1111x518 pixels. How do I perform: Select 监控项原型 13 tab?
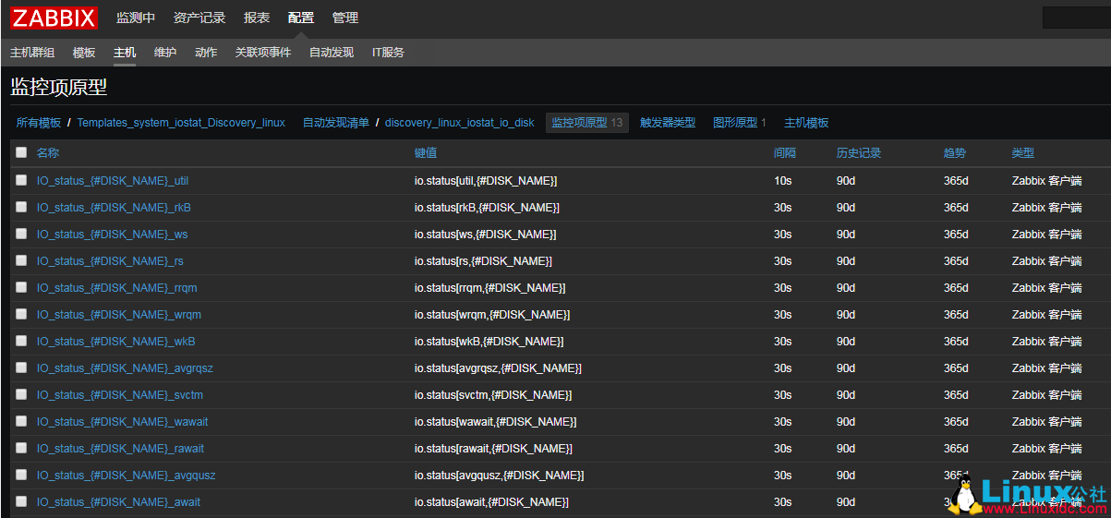pyautogui.click(x=587, y=123)
